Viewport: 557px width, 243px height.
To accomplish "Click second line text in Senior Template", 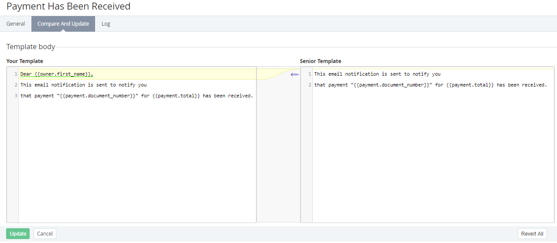I will (430, 85).
